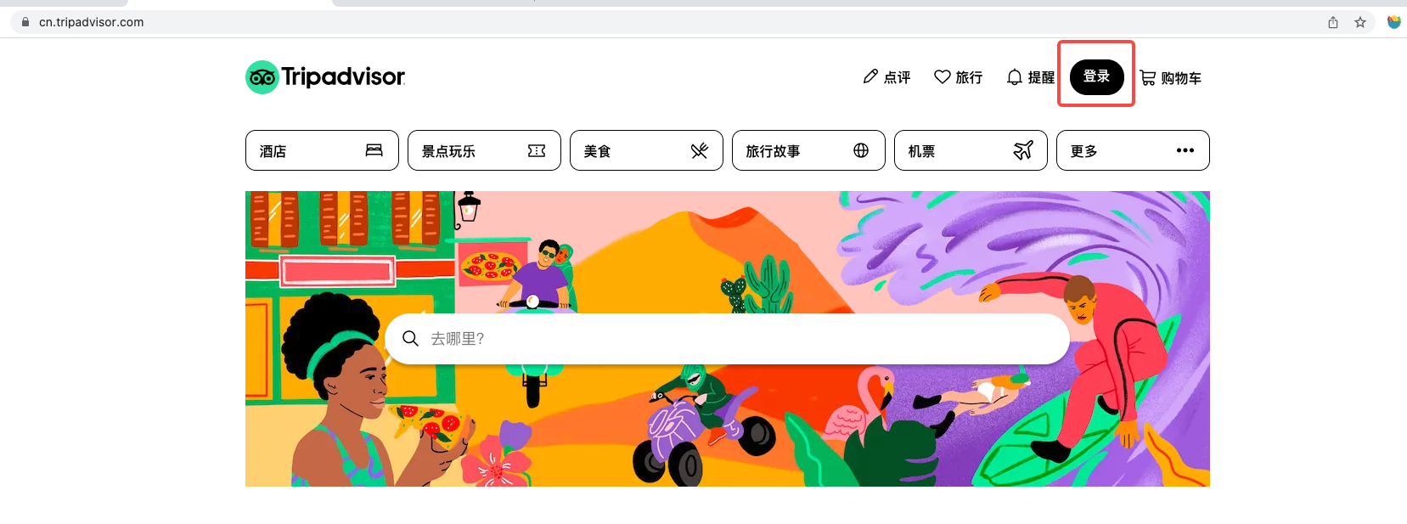Expand the 更多 menu with three dots

tap(1133, 150)
